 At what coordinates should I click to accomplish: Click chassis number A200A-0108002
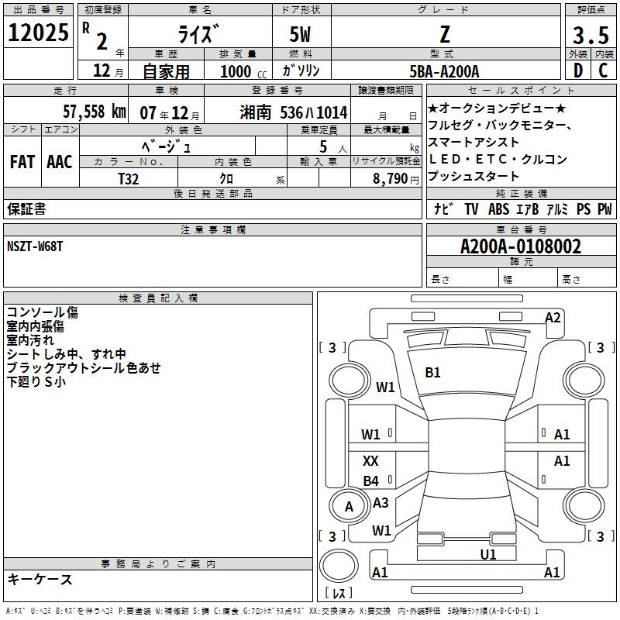(521, 246)
